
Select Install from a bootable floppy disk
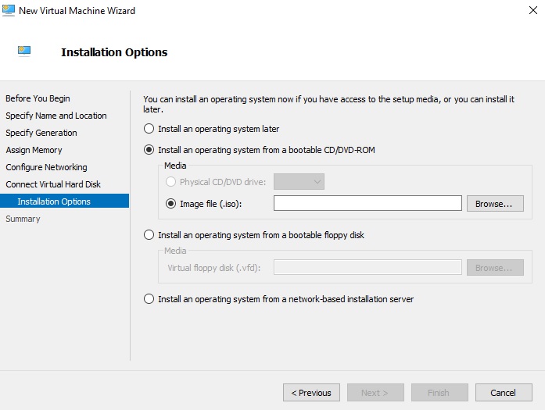tap(149, 235)
